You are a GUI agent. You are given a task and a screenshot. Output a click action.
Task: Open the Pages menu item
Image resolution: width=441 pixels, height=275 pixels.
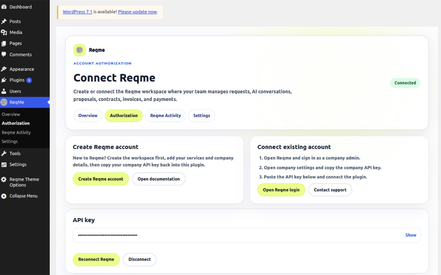tap(25, 43)
